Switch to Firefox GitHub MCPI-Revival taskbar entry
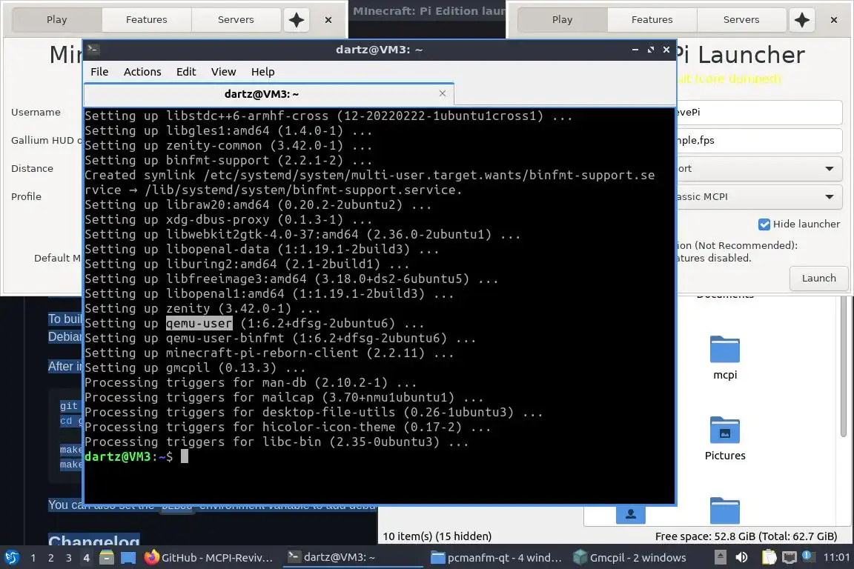This screenshot has width=854, height=569. point(209,558)
